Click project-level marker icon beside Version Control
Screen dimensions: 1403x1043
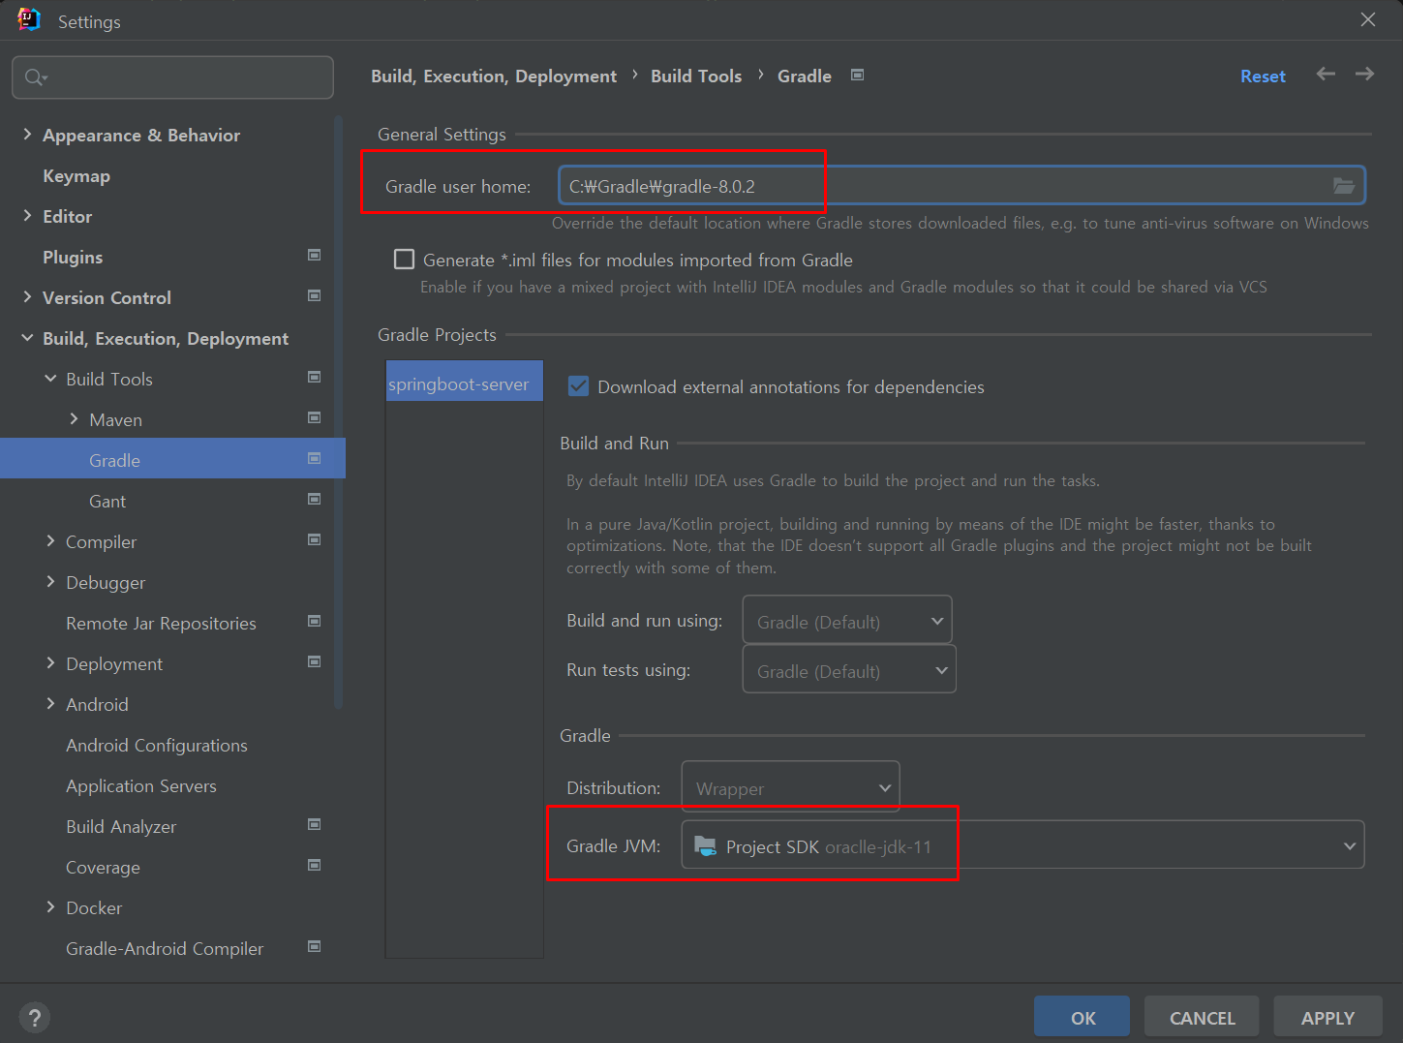[314, 295]
